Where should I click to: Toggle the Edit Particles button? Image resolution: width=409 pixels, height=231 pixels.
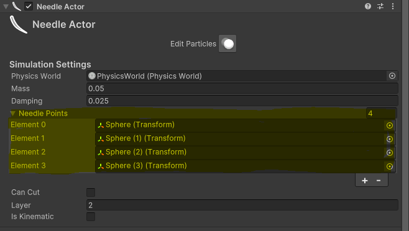[227, 43]
